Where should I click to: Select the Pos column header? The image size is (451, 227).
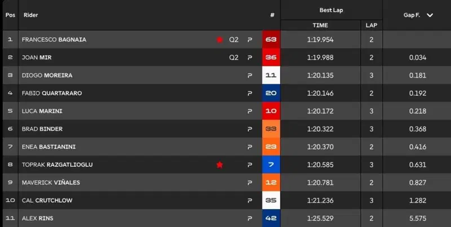(x=10, y=15)
